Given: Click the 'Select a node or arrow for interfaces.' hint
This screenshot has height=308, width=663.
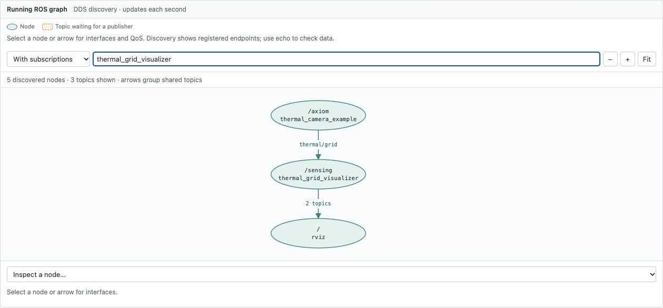Looking at the screenshot, I should click(x=62, y=292).
